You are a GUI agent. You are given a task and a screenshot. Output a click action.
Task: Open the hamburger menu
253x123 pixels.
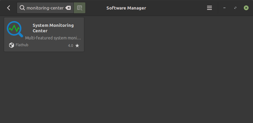click(x=209, y=8)
